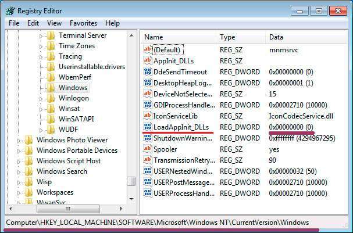Click the Windows Search folder icon
This screenshot has width=353, height=233.
[x=29, y=171]
